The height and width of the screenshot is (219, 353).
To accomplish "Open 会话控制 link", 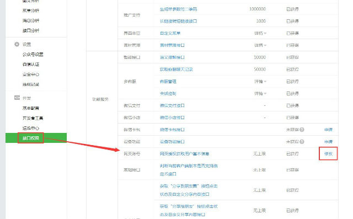I will tap(168, 93).
